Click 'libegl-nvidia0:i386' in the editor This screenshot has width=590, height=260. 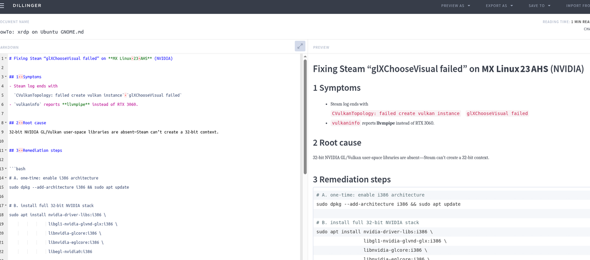click(70, 252)
